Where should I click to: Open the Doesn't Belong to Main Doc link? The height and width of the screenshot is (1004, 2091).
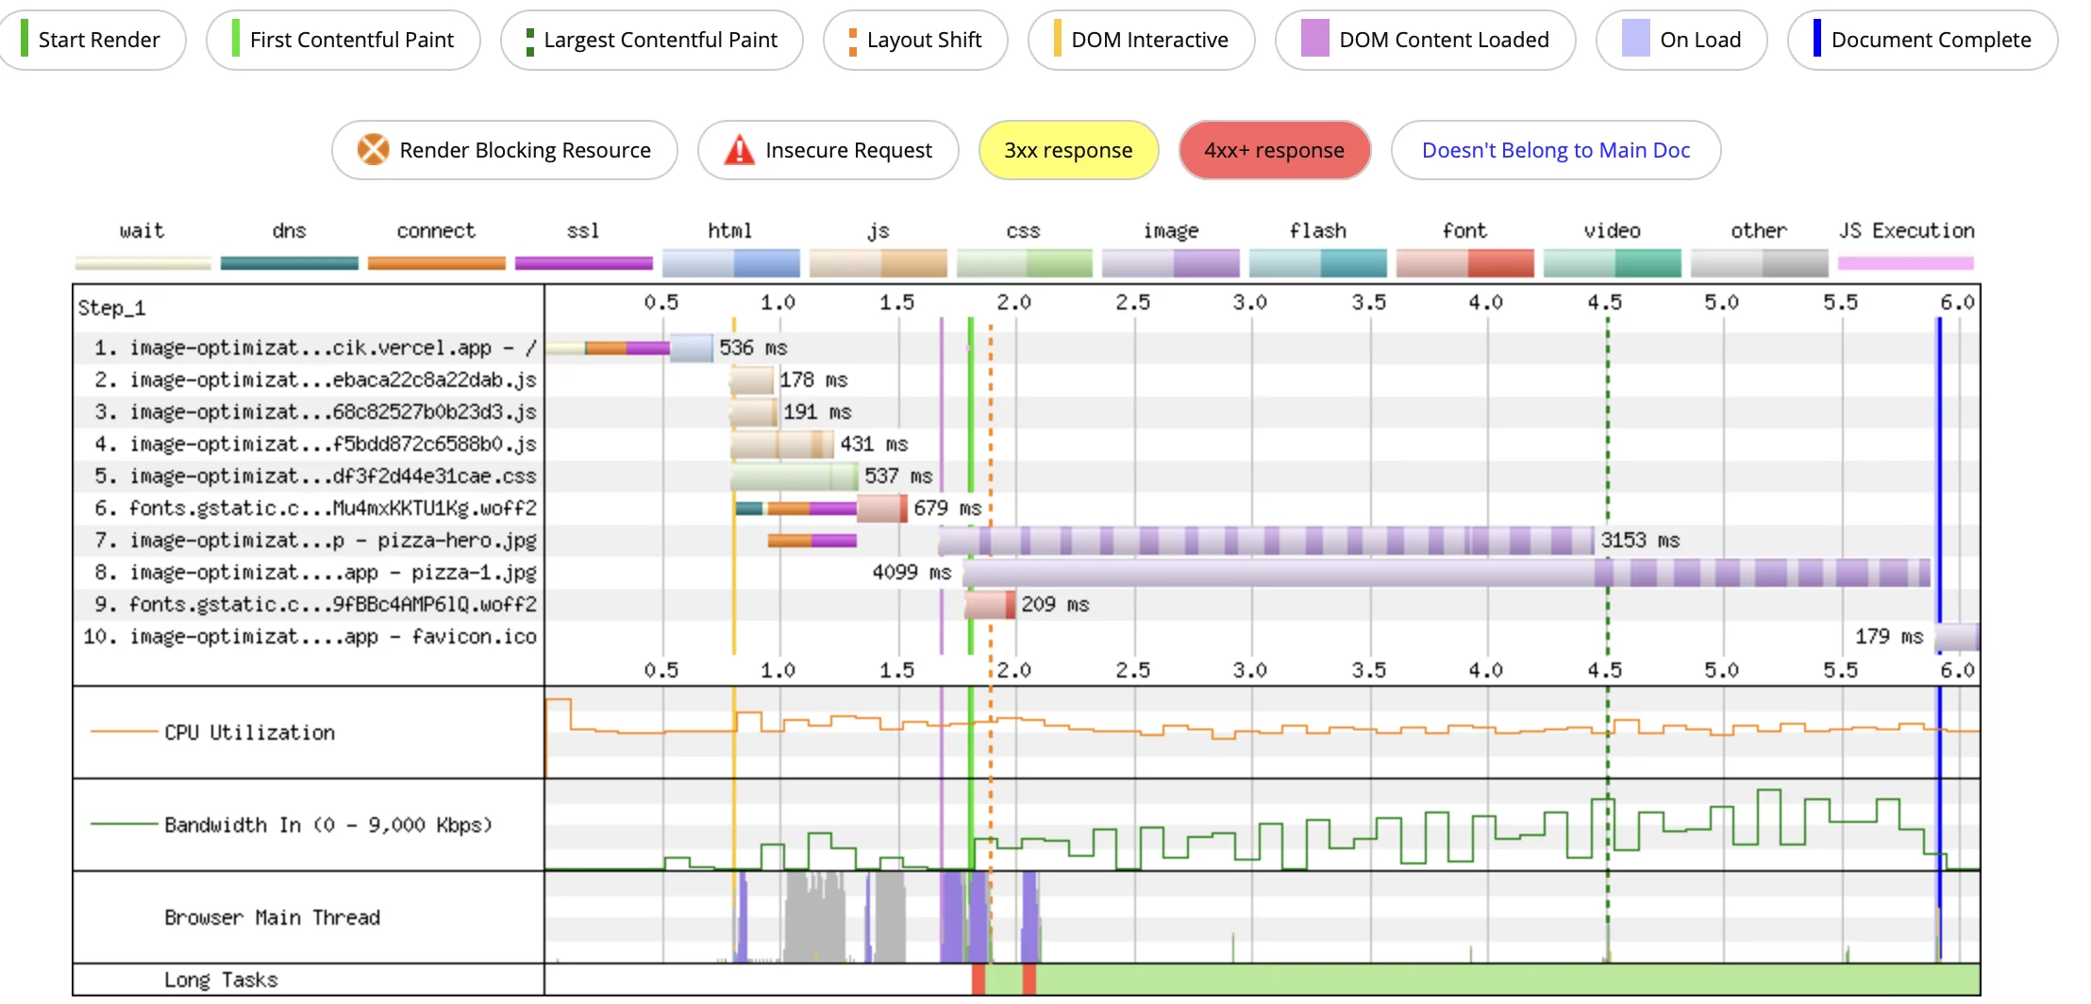tap(1555, 150)
